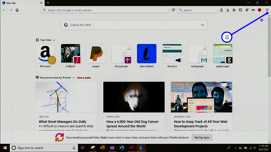271x152 pixels.
Task: Click the HBR.ORG article image
Action: click(66, 97)
